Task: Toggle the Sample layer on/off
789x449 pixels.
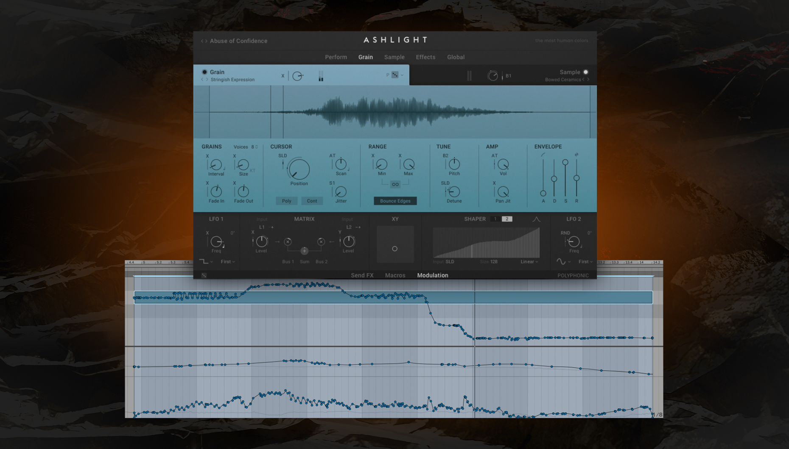Action: coord(586,72)
